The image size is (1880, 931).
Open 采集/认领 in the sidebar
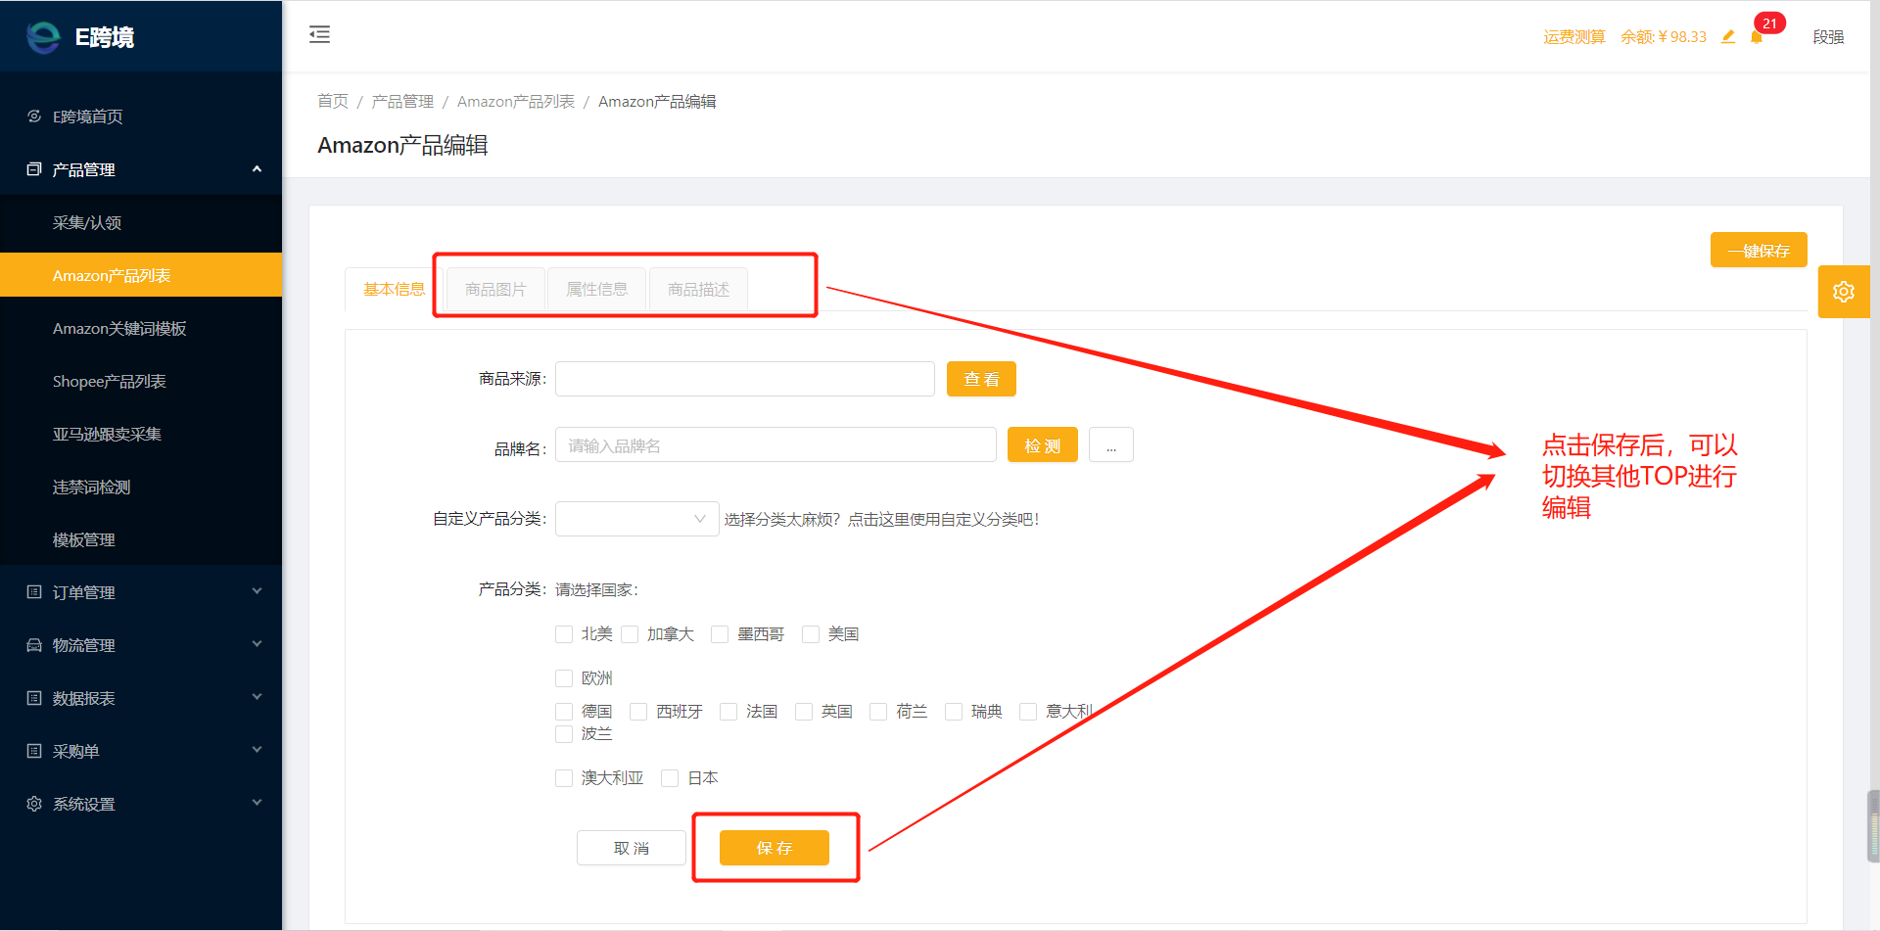tap(141, 222)
